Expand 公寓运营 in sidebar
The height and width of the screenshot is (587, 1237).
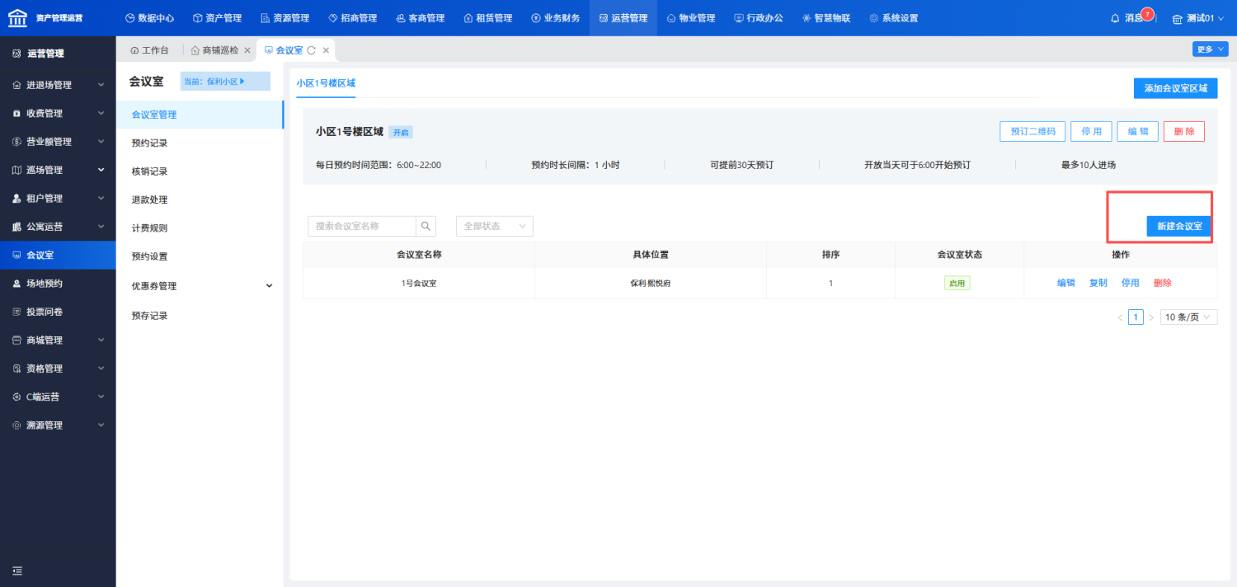[x=58, y=227]
